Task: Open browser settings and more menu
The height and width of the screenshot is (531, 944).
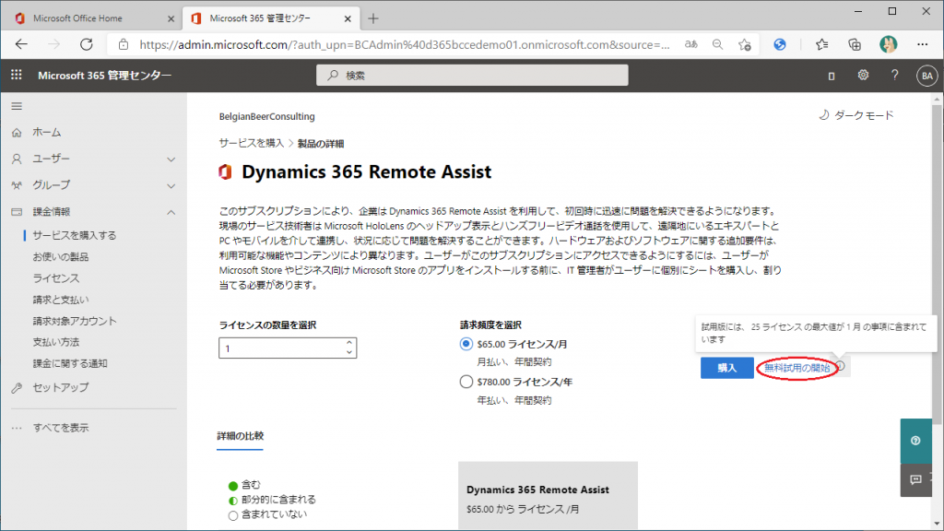Action: pyautogui.click(x=922, y=44)
